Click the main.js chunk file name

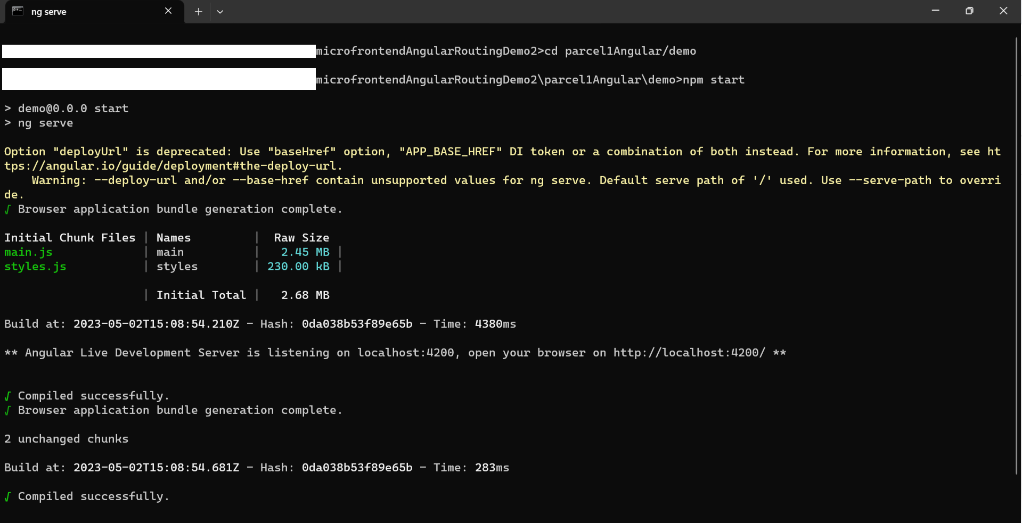[x=28, y=252]
